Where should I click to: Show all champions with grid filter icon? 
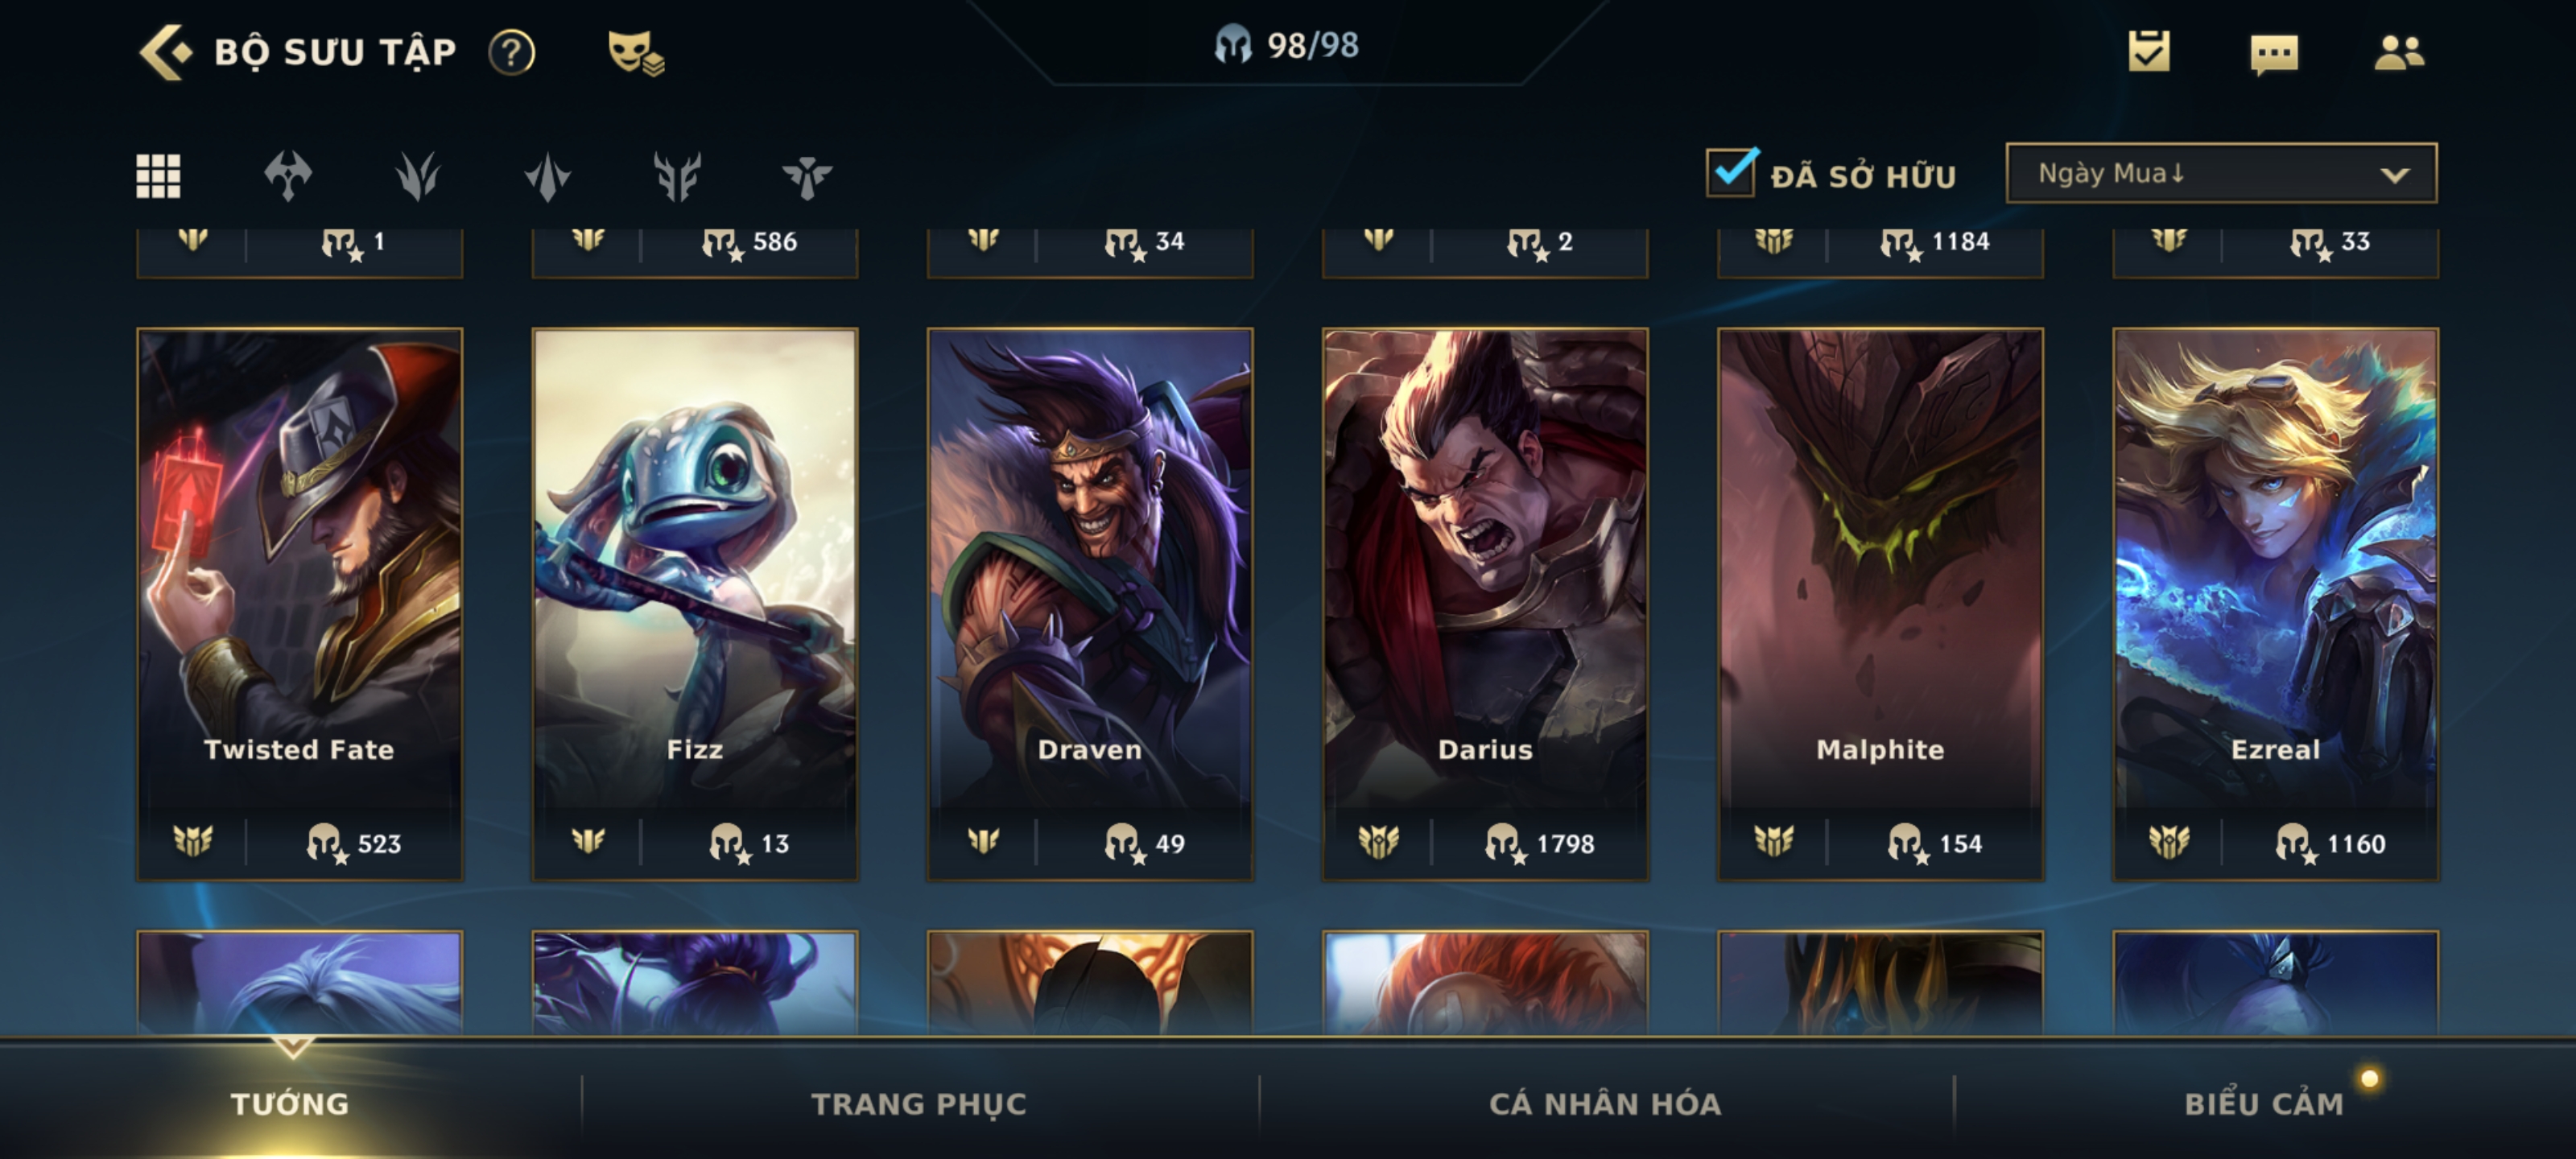pyautogui.click(x=158, y=176)
